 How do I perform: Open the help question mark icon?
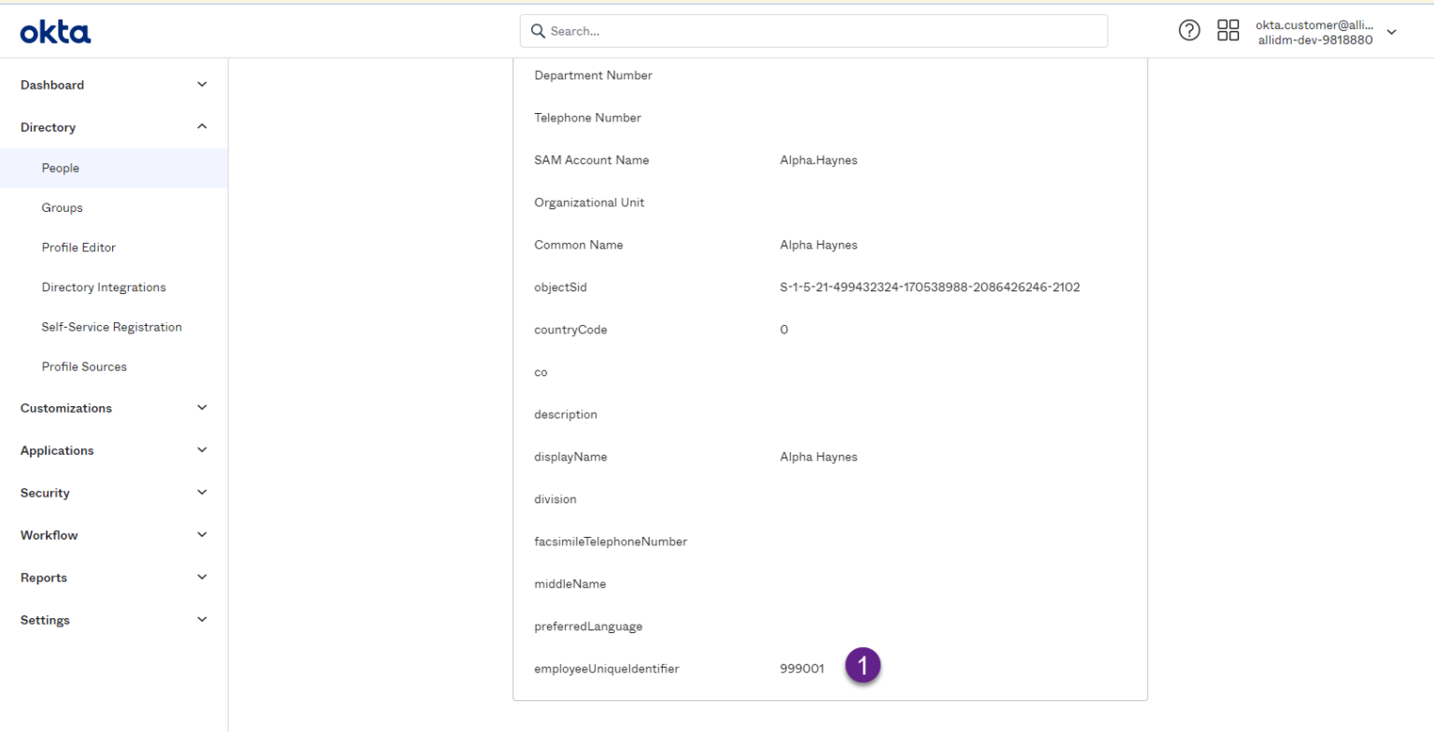[1188, 30]
